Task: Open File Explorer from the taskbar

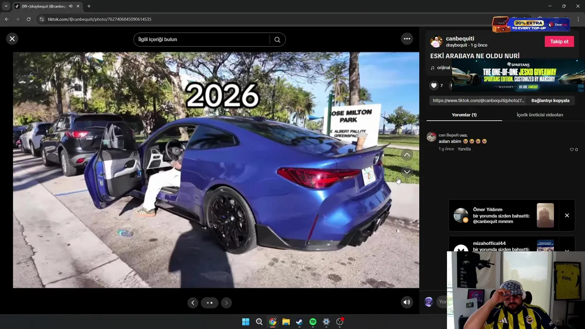Action: (286, 322)
